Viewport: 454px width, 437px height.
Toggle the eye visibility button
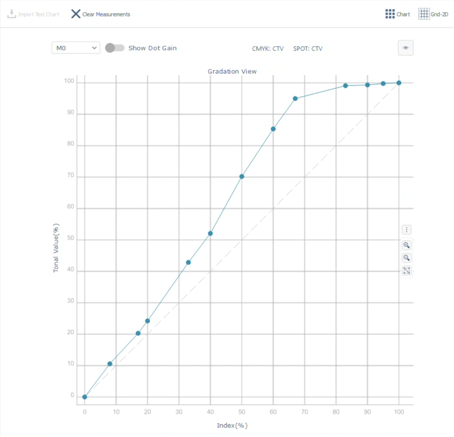coord(405,48)
